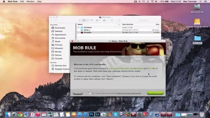The width and height of the screenshot is (210, 118).
Task: Switch Finder to icon view
Action: [80, 20]
